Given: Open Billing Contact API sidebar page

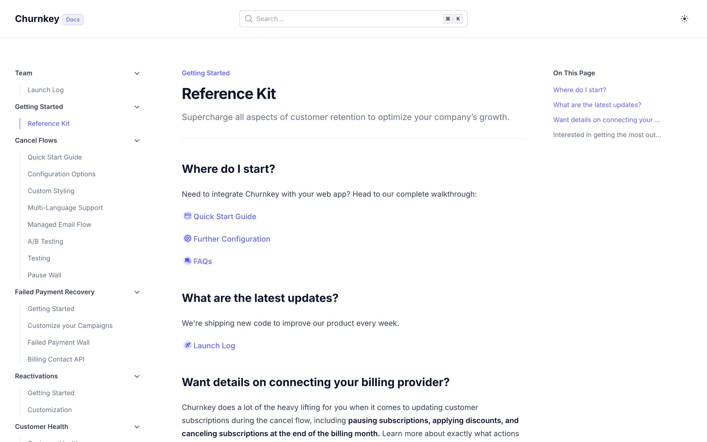Looking at the screenshot, I should (x=56, y=359).
